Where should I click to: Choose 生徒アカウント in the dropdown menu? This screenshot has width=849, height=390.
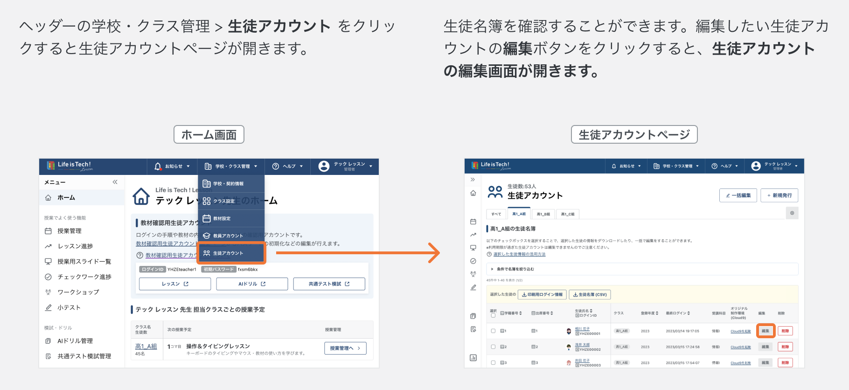click(231, 253)
